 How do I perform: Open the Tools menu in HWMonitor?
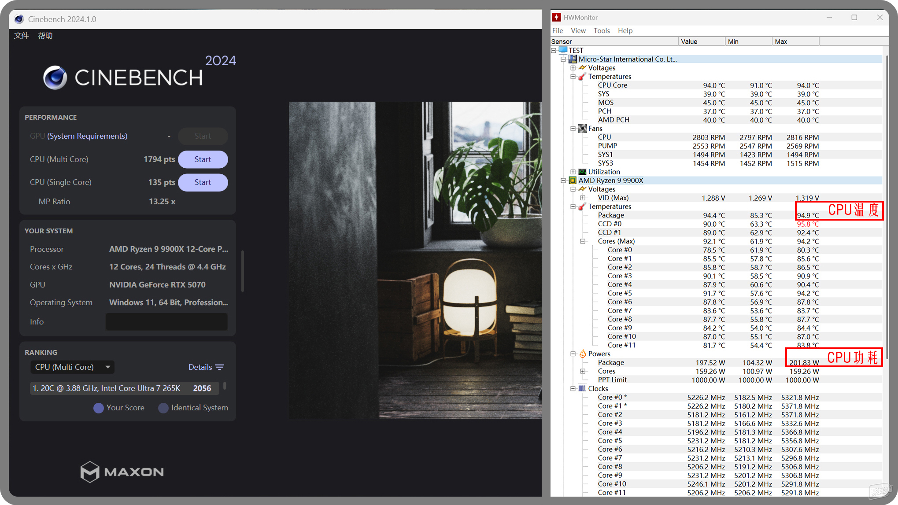[601, 31]
